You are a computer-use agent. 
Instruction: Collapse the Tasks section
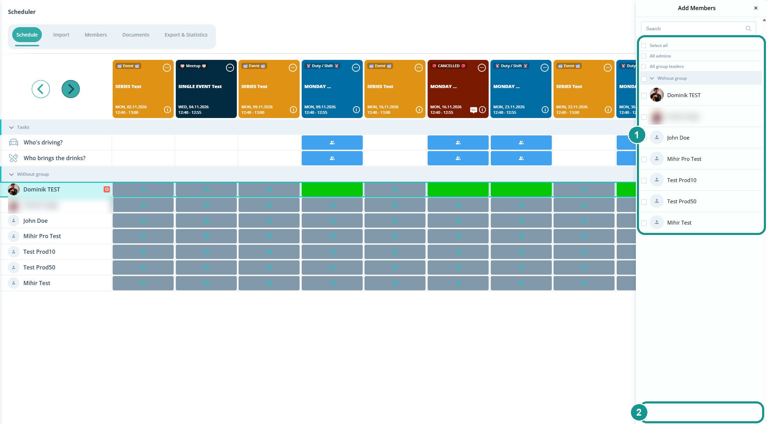pos(12,127)
